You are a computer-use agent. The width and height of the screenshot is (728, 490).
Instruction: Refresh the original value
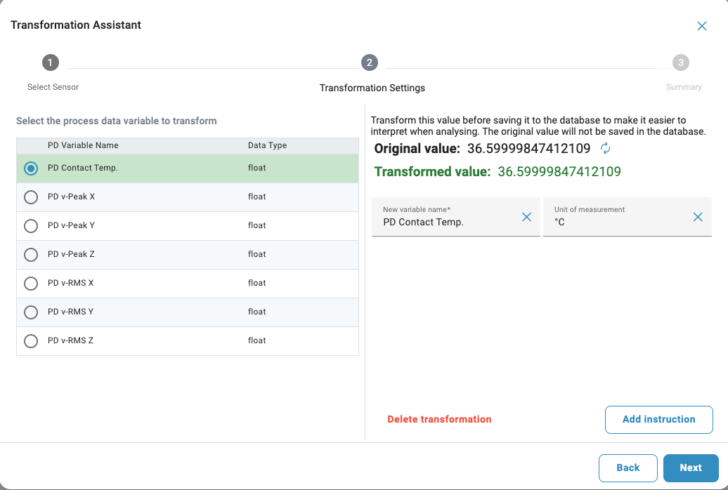(606, 148)
